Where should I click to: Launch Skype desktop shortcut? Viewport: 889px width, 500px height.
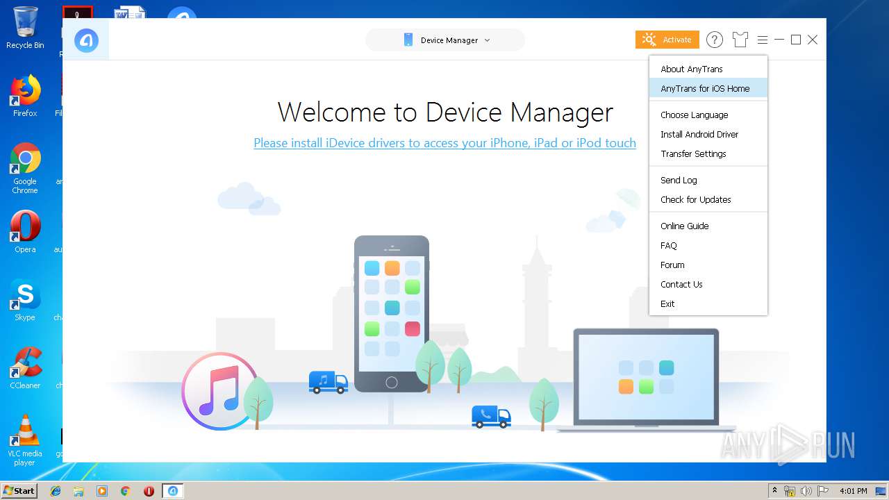[x=25, y=300]
